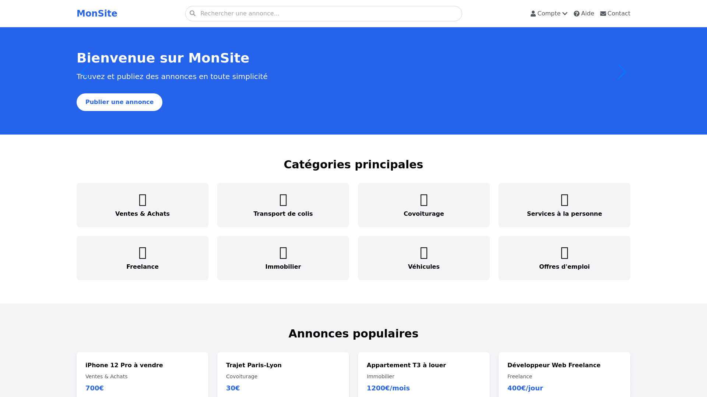Click the Transport de colis category icon
Viewport: 707px width, 397px height.
(x=283, y=200)
